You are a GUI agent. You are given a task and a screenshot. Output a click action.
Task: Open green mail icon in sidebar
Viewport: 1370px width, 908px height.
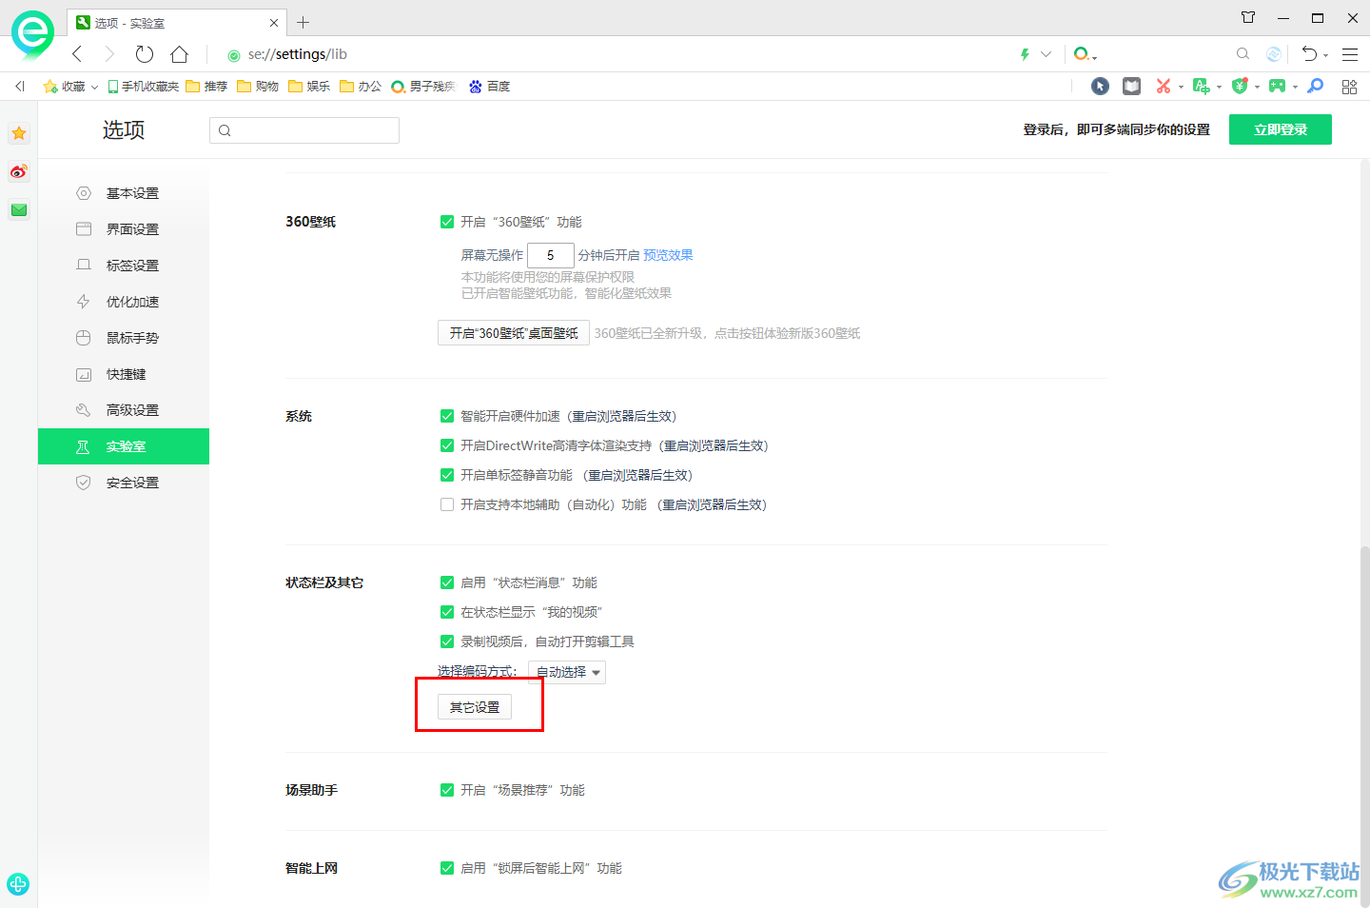[19, 209]
